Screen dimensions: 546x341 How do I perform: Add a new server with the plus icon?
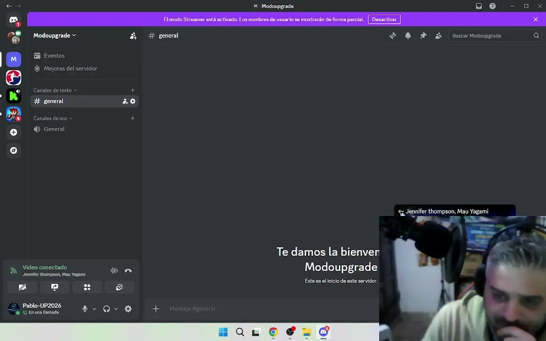click(14, 132)
